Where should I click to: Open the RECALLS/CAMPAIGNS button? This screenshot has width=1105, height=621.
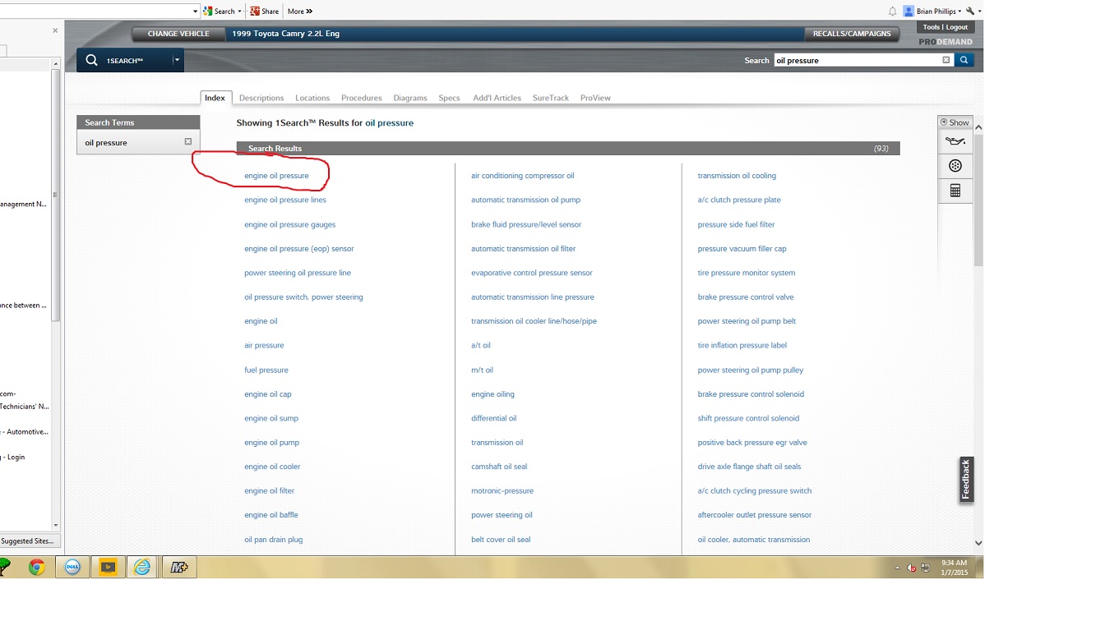click(x=852, y=34)
